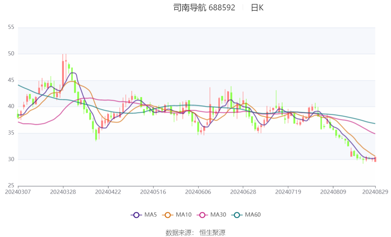The image size is (391, 237).
Task: Click the 55 y-axis price label
Action: click(x=11, y=27)
